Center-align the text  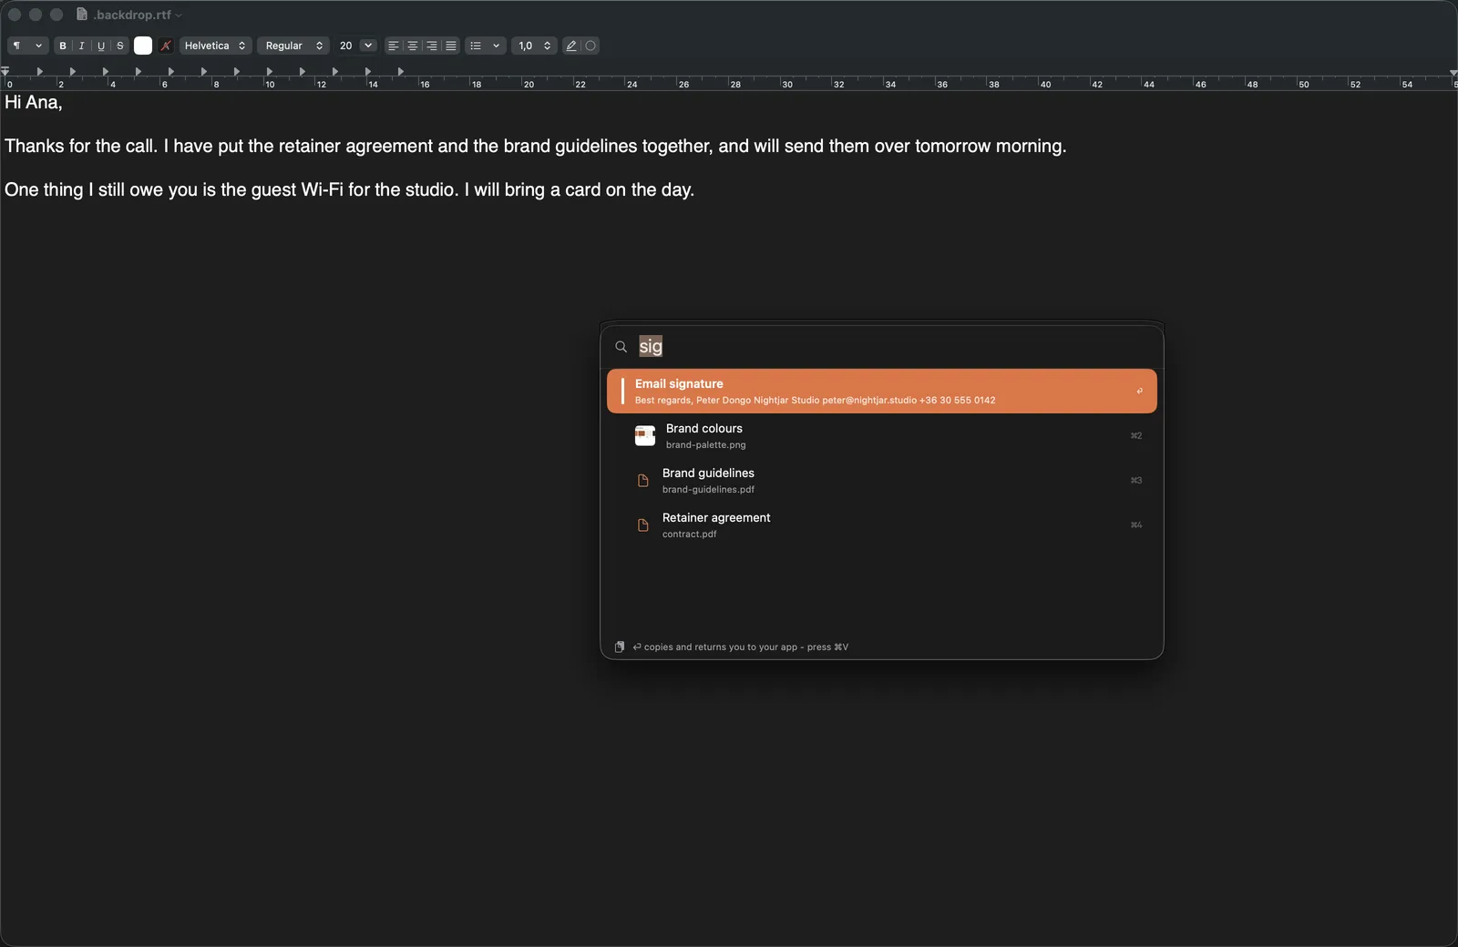(413, 46)
